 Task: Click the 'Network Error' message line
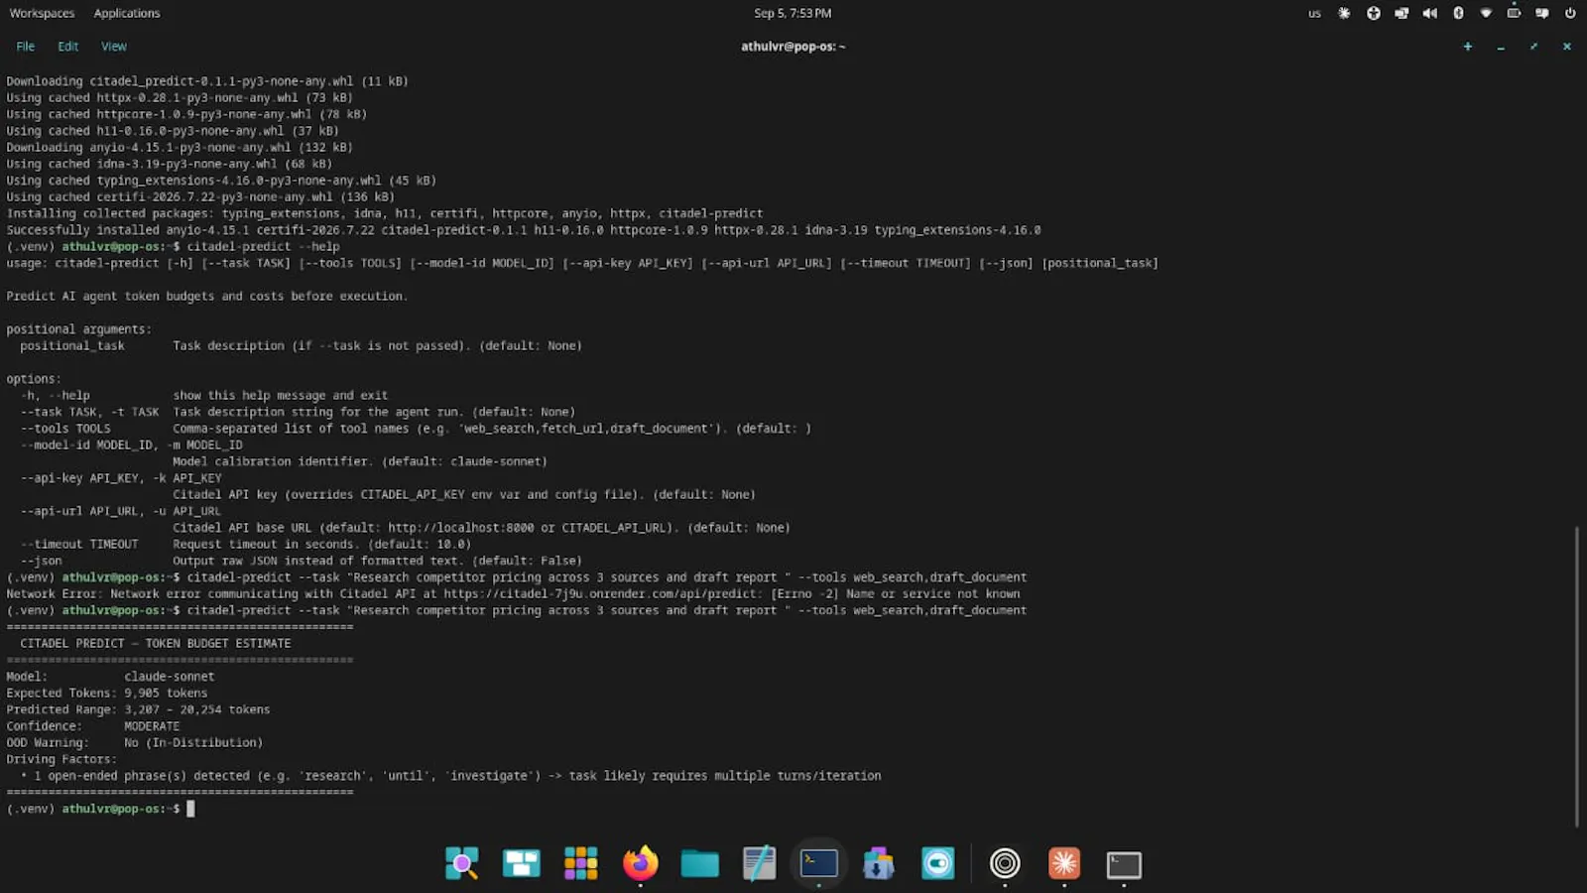(513, 594)
